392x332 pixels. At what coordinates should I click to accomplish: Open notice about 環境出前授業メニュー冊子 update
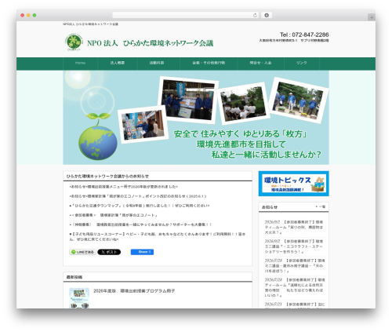124,187
